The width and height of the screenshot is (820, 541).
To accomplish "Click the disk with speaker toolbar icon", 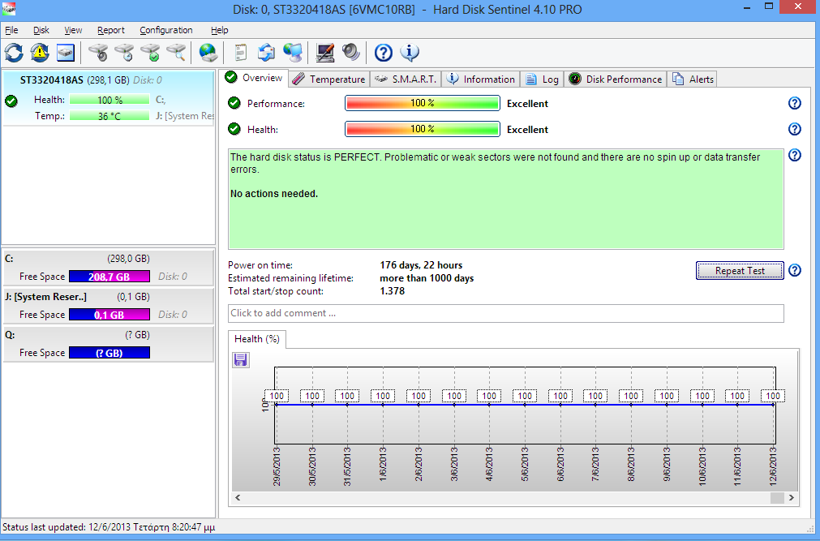I will tap(98, 53).
